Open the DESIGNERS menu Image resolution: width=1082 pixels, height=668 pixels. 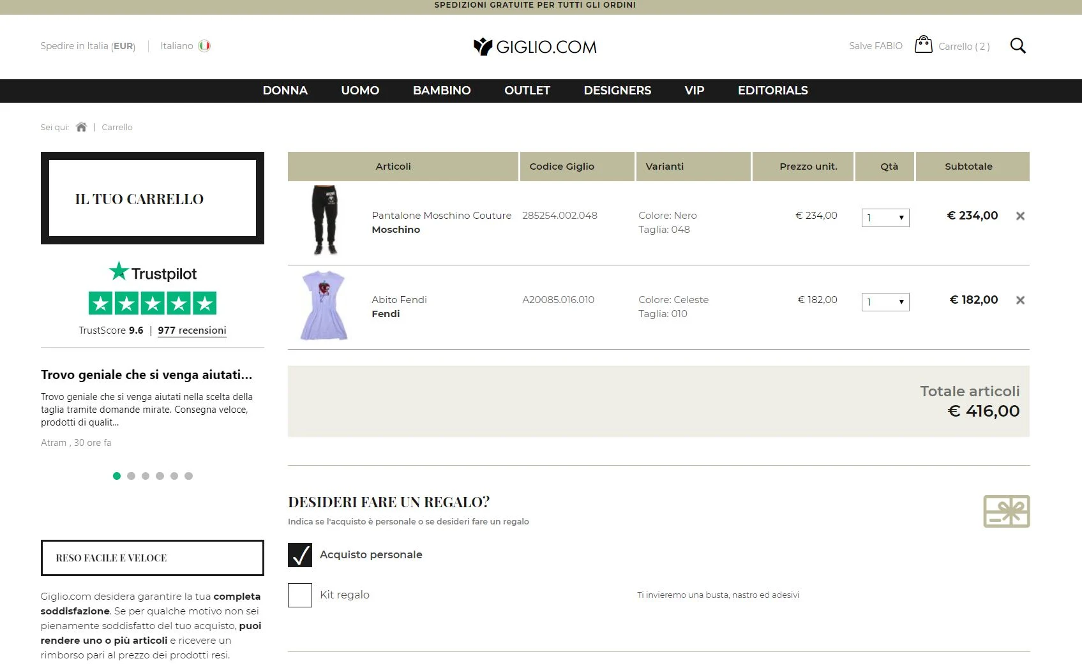click(x=617, y=91)
